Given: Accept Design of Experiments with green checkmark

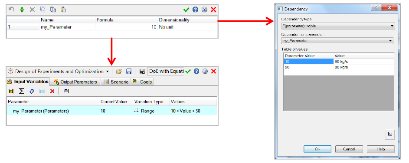Looking at the screenshot, I should 188,71.
